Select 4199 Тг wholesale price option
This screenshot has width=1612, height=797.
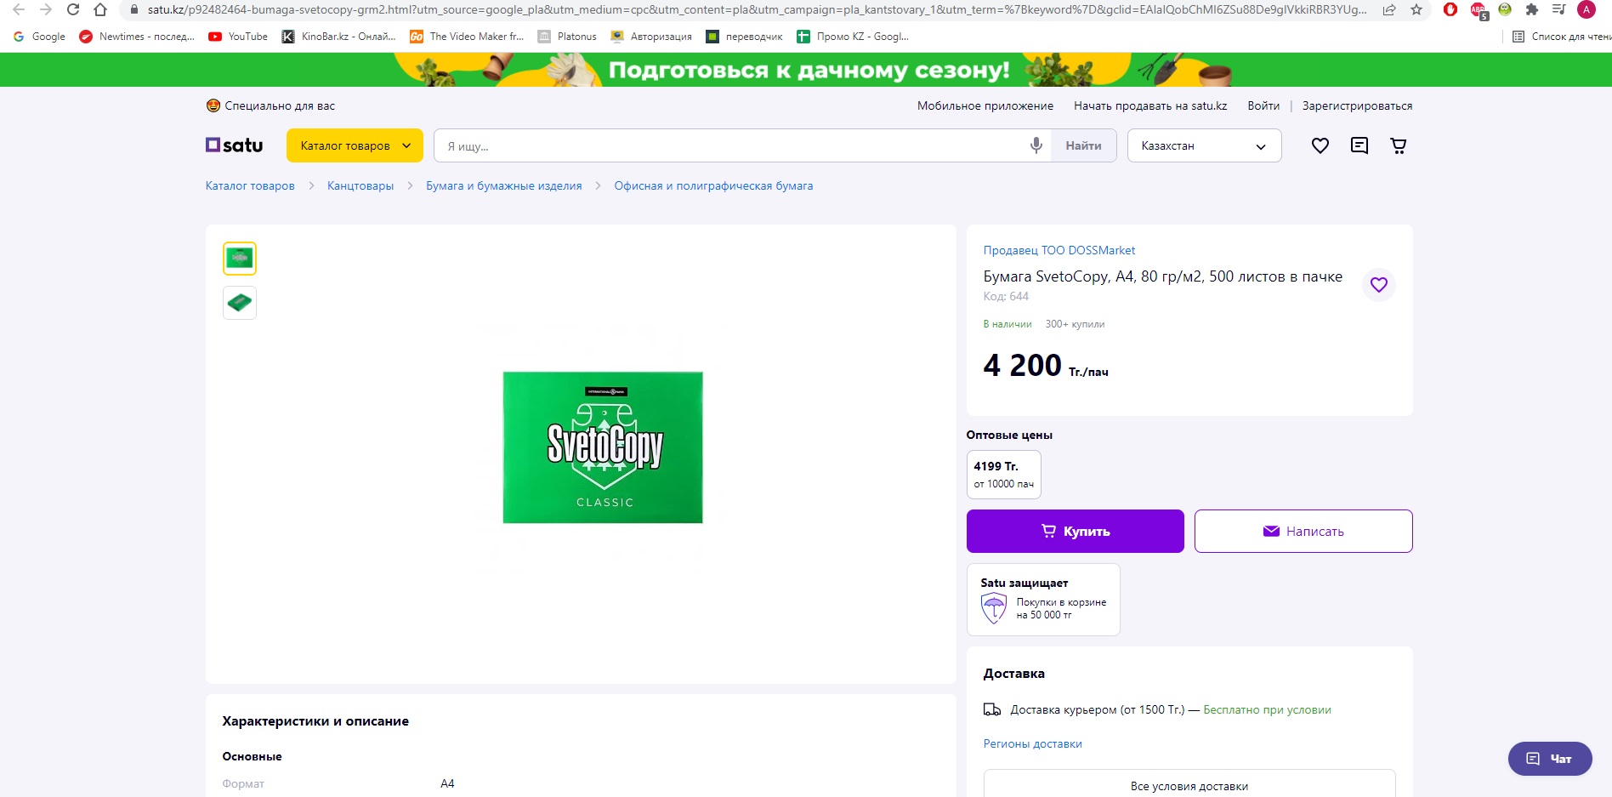point(1003,474)
